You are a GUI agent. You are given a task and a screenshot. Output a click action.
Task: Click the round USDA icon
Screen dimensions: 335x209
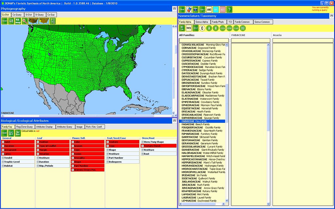222,28
